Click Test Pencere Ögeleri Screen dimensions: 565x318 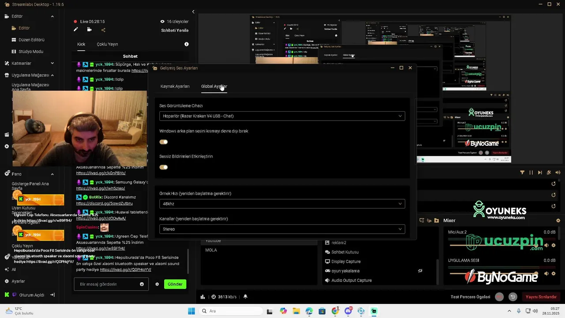pos(471,297)
